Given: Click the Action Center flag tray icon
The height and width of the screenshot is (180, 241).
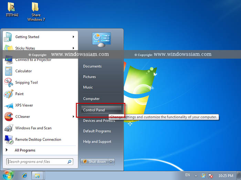Looking at the screenshot, I should [x=210, y=176].
